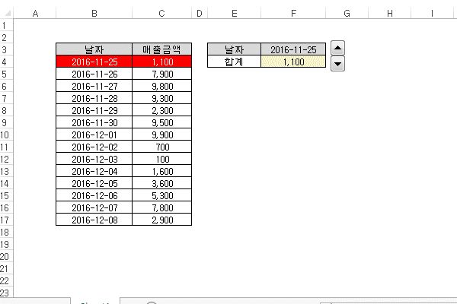Select cell with amount 2,300
This screenshot has width=457, height=304.
(x=161, y=110)
